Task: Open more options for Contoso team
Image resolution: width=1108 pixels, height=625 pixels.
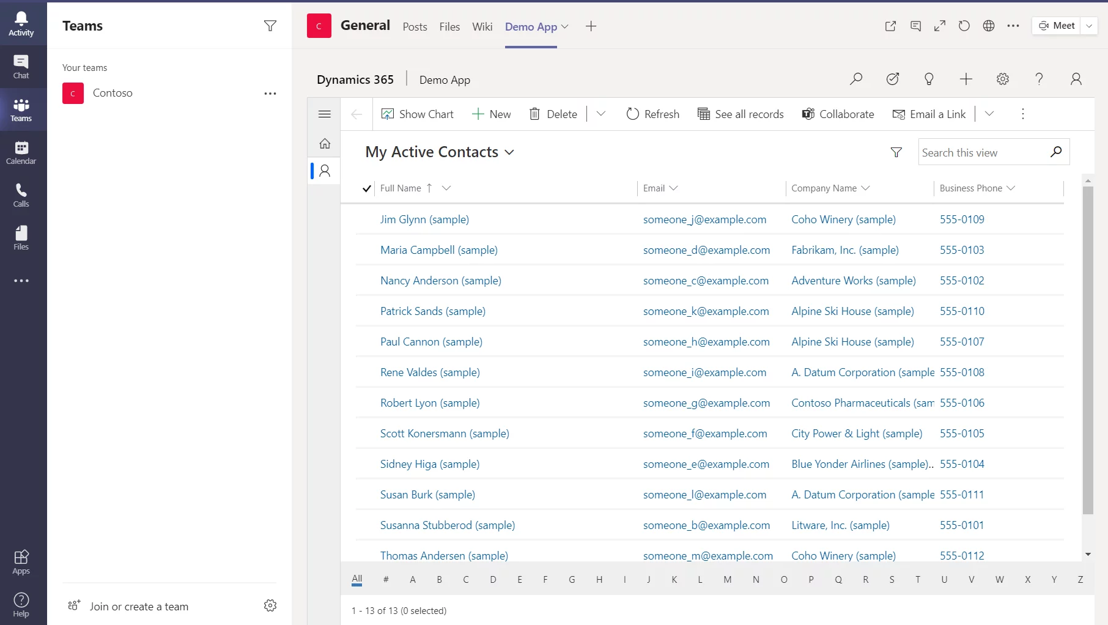Action: (x=270, y=94)
